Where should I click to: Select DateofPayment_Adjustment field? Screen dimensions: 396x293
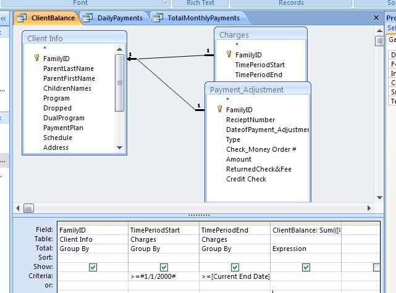point(268,130)
